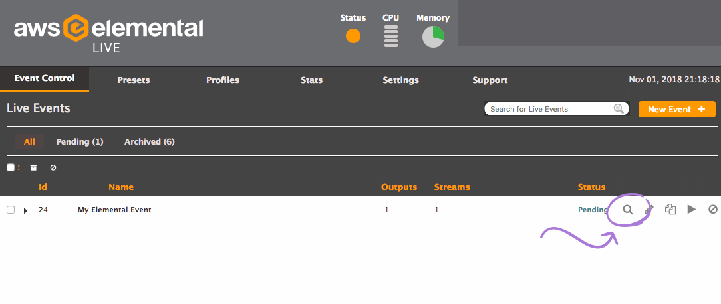Show All live events filter
The image size is (721, 304).
[x=29, y=142]
